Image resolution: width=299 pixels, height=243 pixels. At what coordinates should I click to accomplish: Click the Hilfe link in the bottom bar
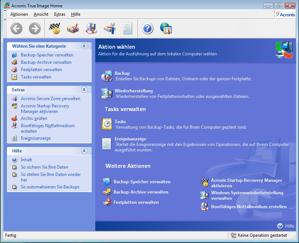click(289, 226)
